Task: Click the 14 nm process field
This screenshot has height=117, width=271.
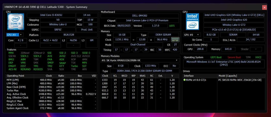Action: click(x=87, y=15)
